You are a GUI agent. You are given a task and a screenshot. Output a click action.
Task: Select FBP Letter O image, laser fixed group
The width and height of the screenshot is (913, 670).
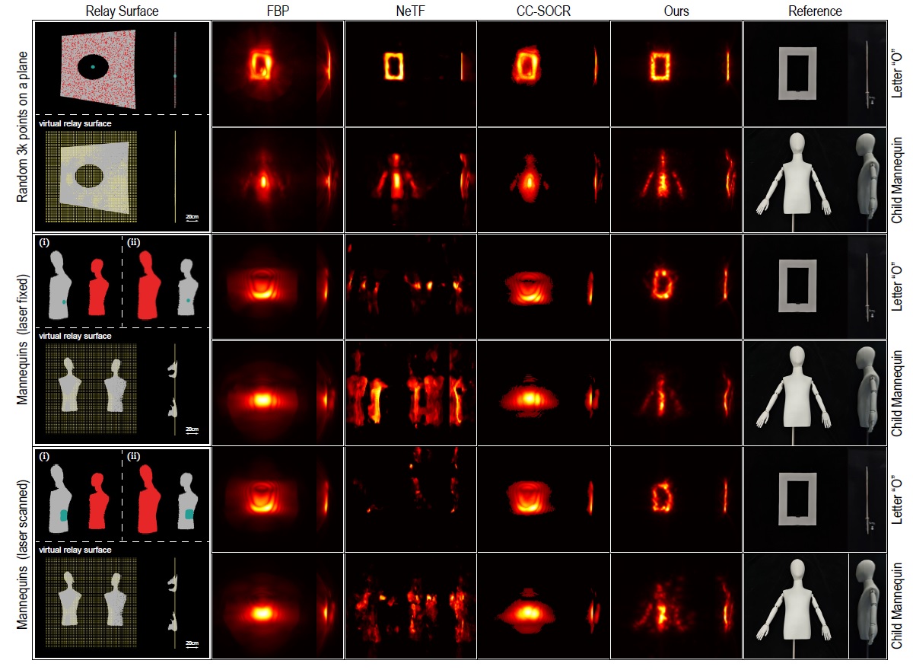[277, 286]
